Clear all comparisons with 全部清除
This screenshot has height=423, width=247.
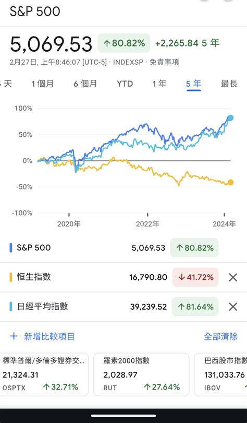tap(220, 336)
